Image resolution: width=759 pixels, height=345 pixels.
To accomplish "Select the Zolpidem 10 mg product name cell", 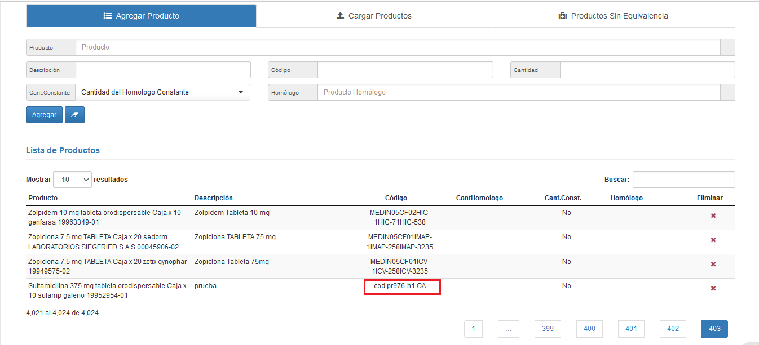I will click(105, 218).
